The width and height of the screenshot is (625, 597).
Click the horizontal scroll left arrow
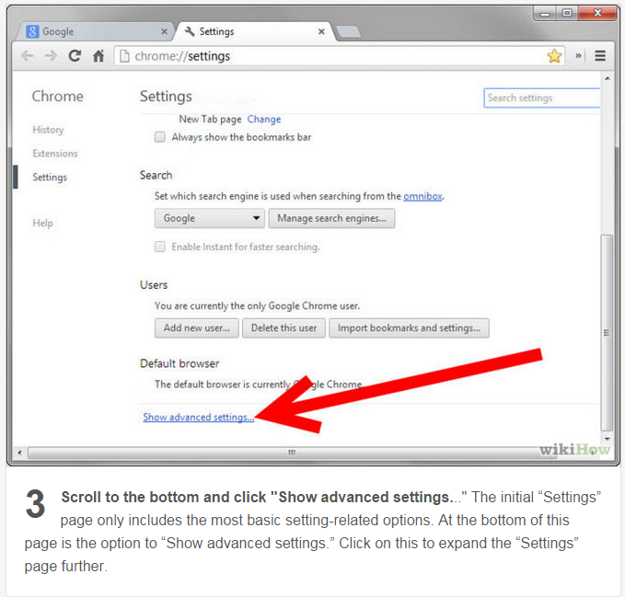19,453
